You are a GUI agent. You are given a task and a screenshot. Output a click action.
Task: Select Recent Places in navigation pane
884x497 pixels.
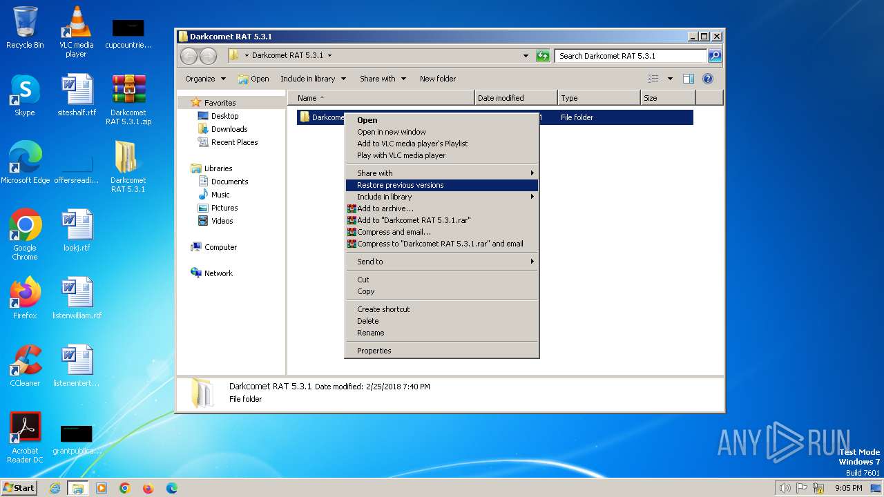(x=228, y=142)
